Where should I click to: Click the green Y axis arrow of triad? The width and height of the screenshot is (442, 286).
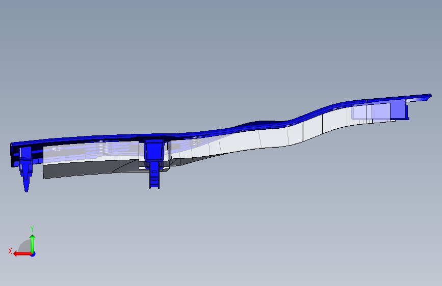[x=33, y=244]
